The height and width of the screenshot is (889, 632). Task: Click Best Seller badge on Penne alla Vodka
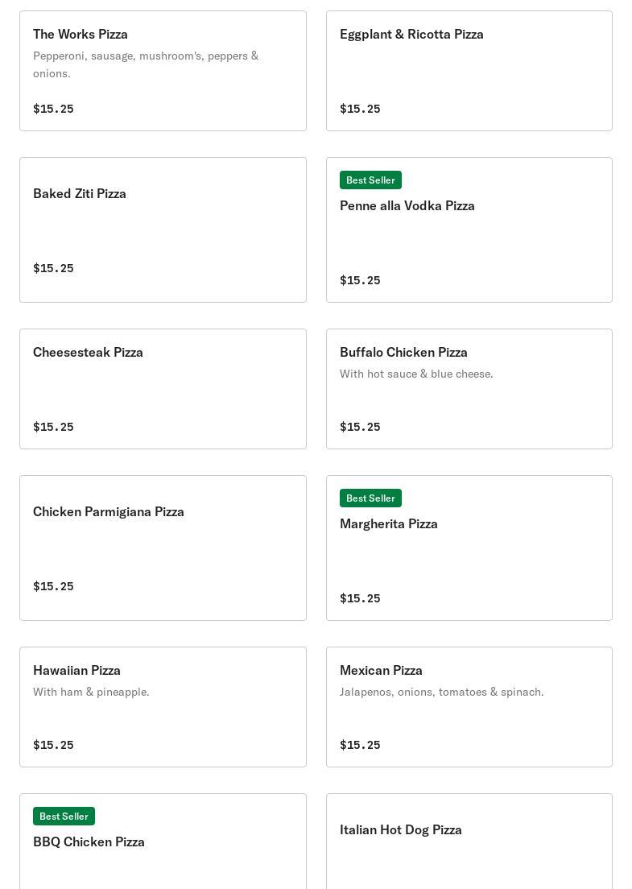[x=370, y=180]
